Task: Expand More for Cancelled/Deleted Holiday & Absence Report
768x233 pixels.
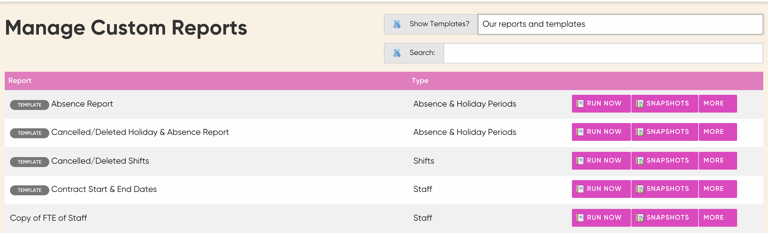Action: pos(718,132)
